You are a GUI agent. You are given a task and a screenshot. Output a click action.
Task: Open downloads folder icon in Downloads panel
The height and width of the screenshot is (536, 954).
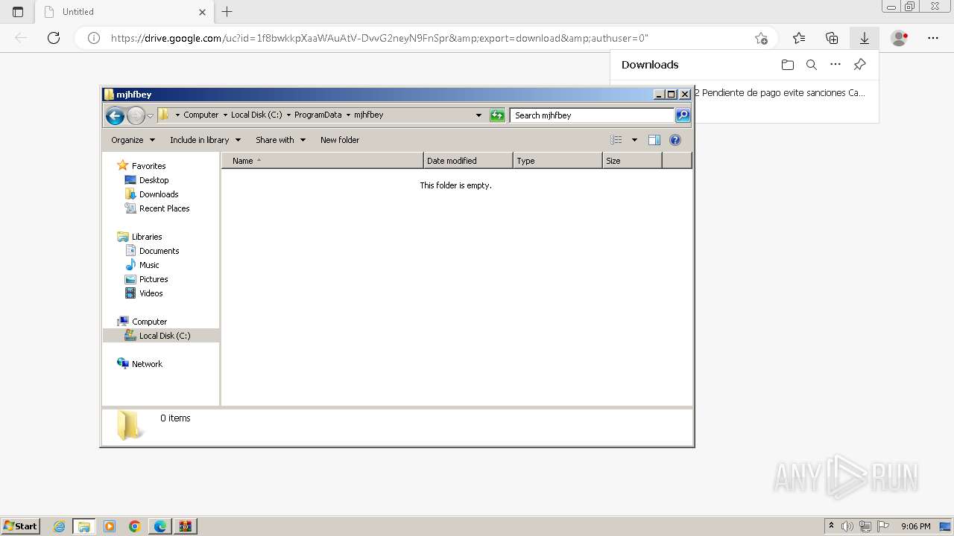click(x=788, y=65)
